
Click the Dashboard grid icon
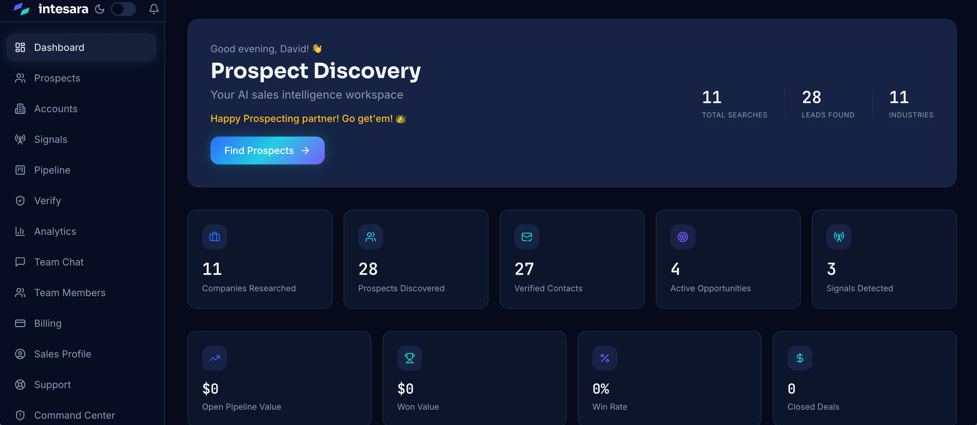(x=20, y=47)
